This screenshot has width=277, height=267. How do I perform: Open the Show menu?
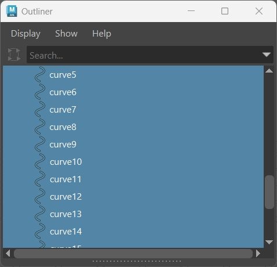click(67, 34)
